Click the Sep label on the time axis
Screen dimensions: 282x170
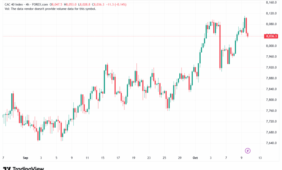(25, 158)
